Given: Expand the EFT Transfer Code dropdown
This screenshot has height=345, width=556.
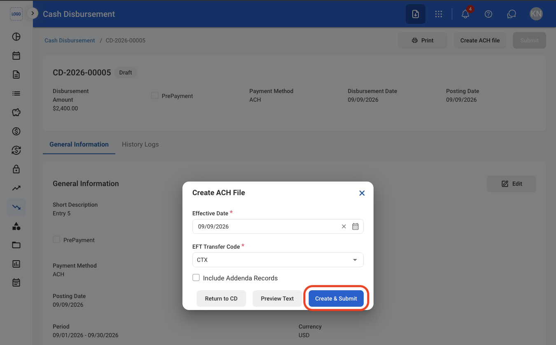Looking at the screenshot, I should (278, 260).
